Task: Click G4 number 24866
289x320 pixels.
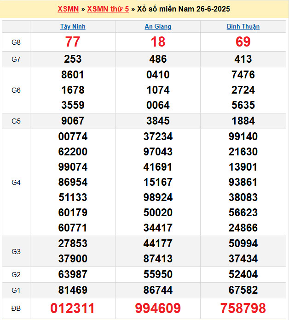Action: tap(243, 228)
